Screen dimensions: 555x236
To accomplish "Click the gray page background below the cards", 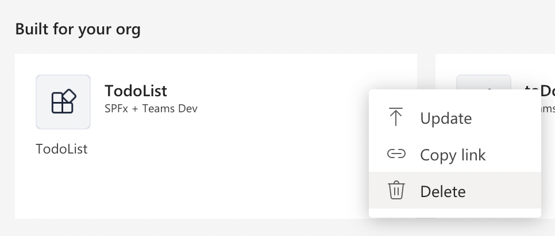I will [230, 227].
